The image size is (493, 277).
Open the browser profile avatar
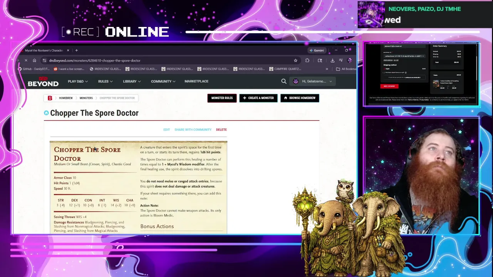pos(349,60)
